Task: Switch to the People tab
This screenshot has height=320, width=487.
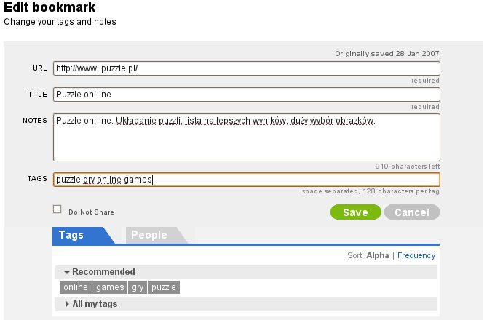Action: coord(155,235)
